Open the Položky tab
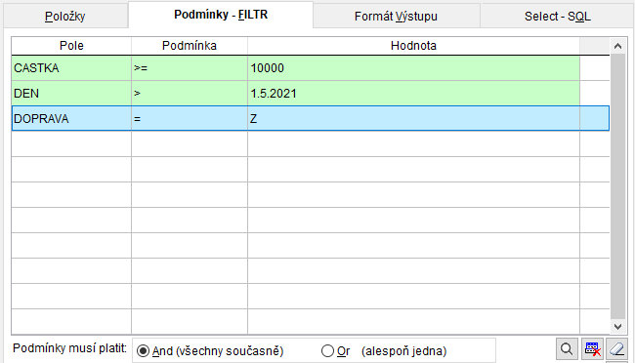The image size is (635, 363). pos(65,17)
